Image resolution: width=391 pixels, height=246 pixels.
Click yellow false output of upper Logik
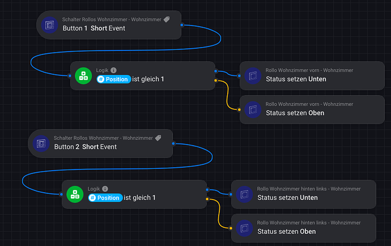(x=216, y=80)
